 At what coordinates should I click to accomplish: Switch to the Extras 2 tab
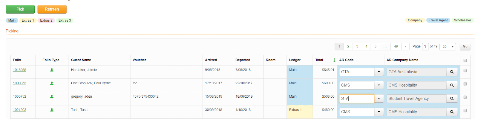[46, 20]
